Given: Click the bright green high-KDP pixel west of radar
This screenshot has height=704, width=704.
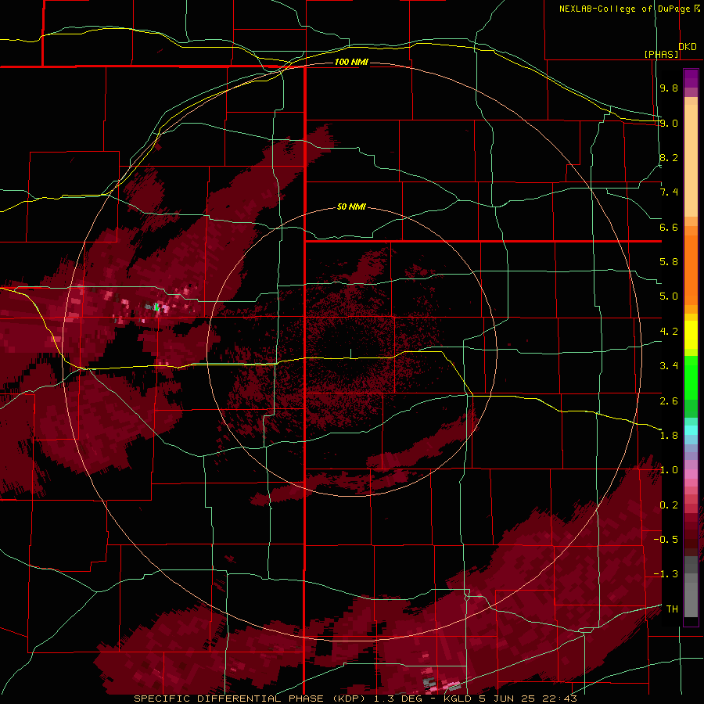Looking at the screenshot, I should tap(156, 307).
